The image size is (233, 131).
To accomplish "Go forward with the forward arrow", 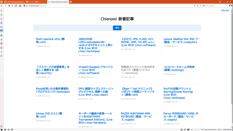I will (x=6, y=6).
